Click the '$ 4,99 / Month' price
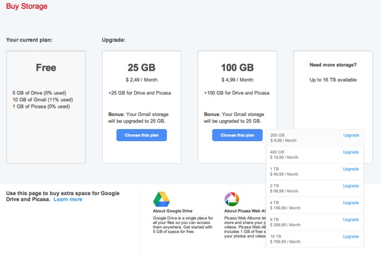This screenshot has width=381, height=256. coord(237,80)
